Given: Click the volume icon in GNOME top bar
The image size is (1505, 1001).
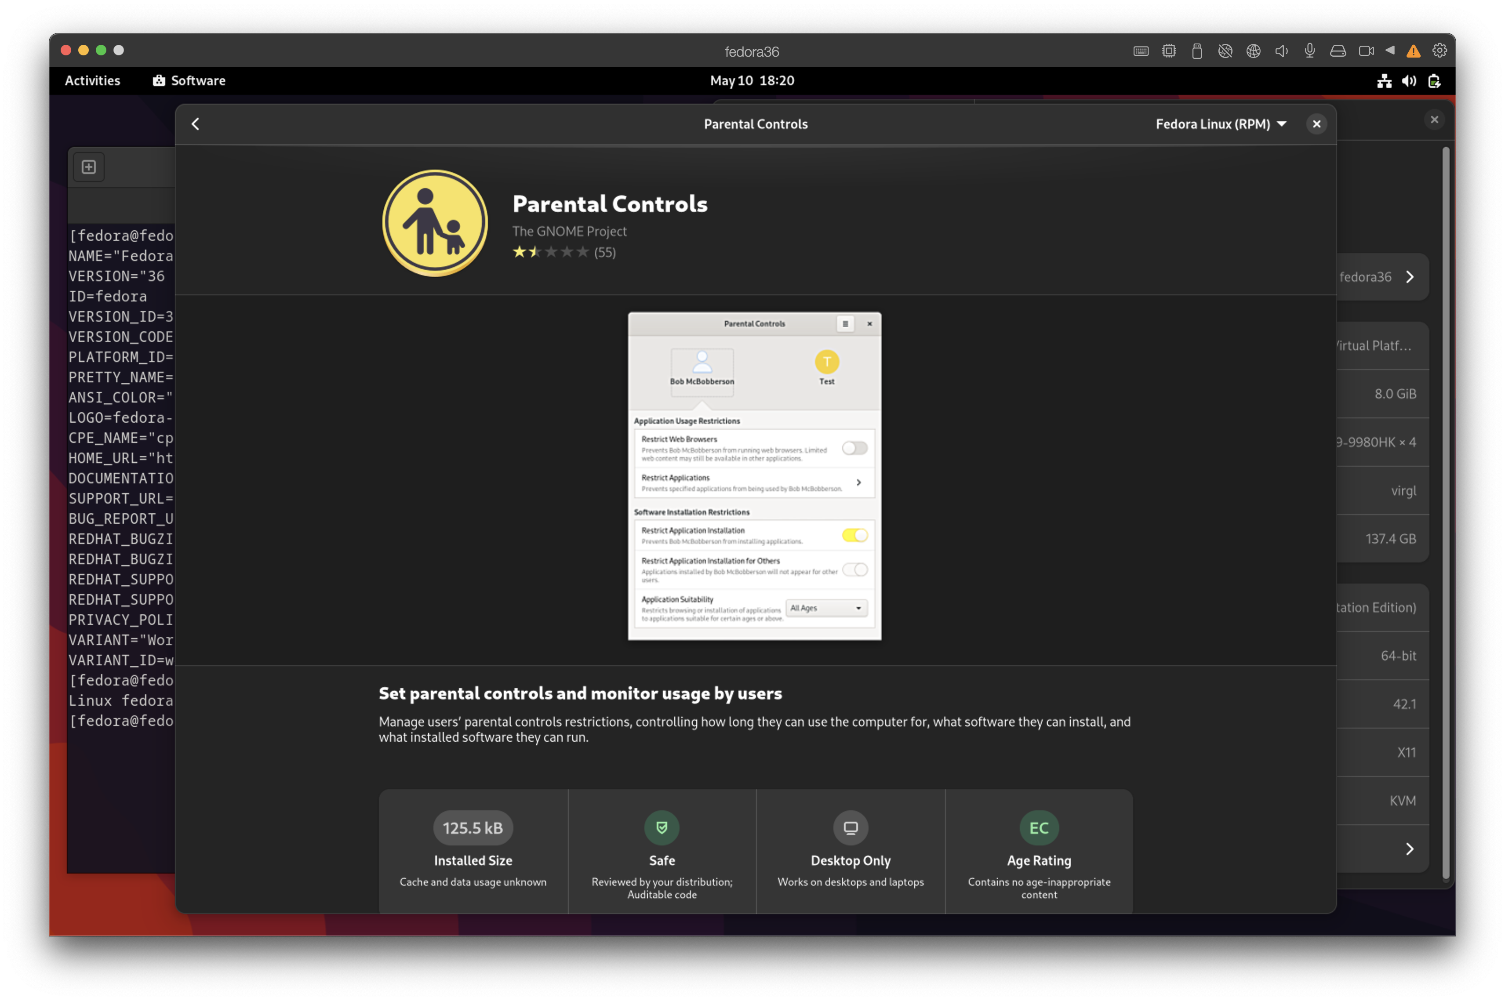Looking at the screenshot, I should 1409,81.
